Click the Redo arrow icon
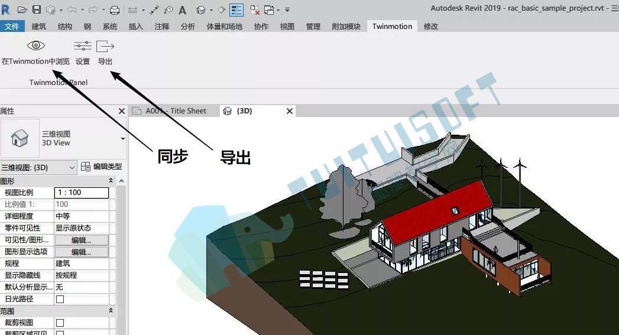Viewport: 619px width, 335px height. pyautogui.click(x=93, y=10)
